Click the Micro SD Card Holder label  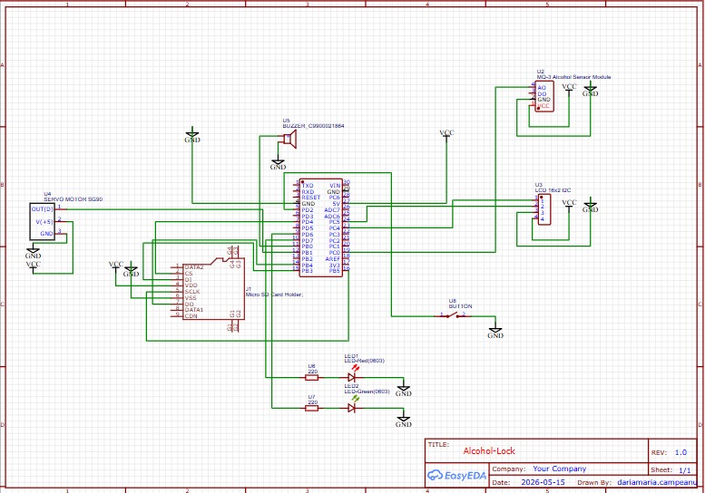pyautogui.click(x=274, y=295)
